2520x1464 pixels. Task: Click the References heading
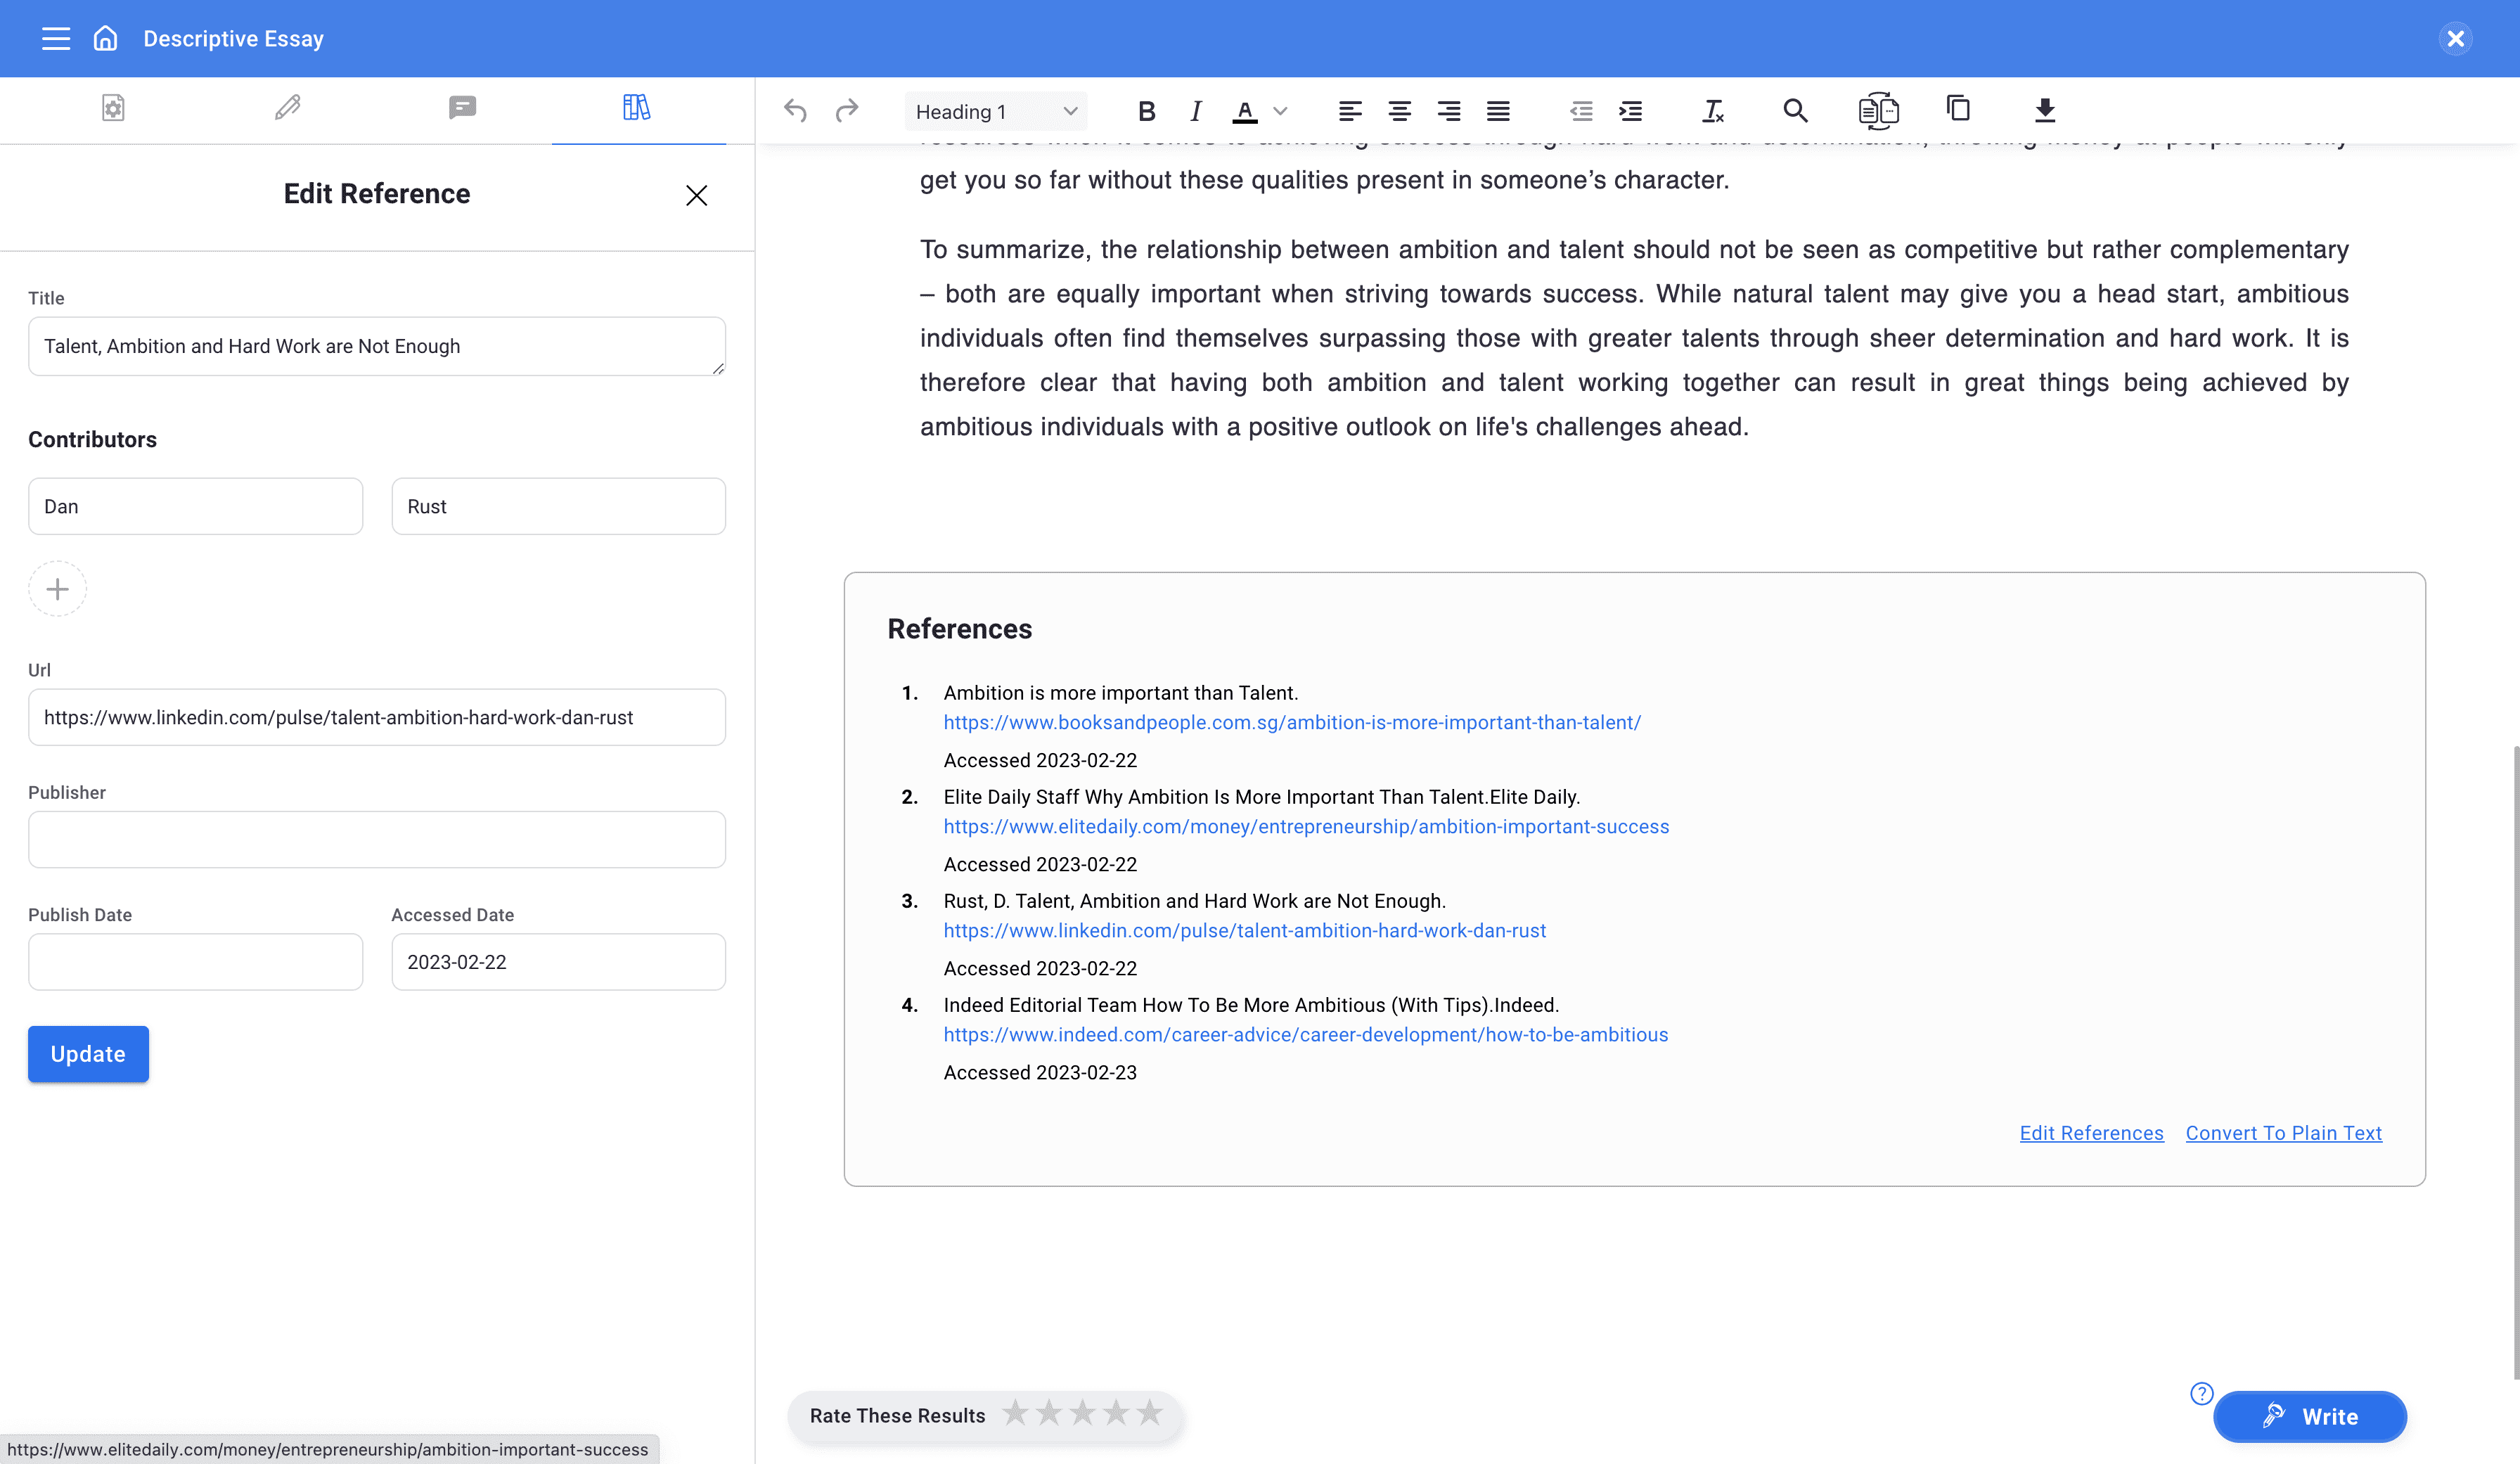[x=959, y=628]
